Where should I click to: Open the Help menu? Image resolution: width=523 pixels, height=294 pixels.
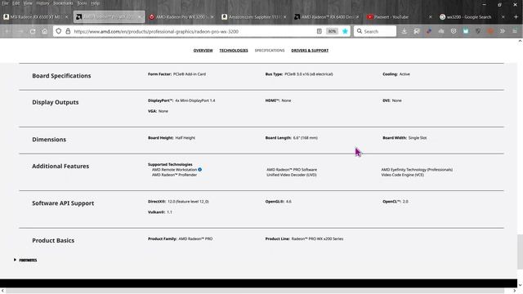(x=95, y=3)
